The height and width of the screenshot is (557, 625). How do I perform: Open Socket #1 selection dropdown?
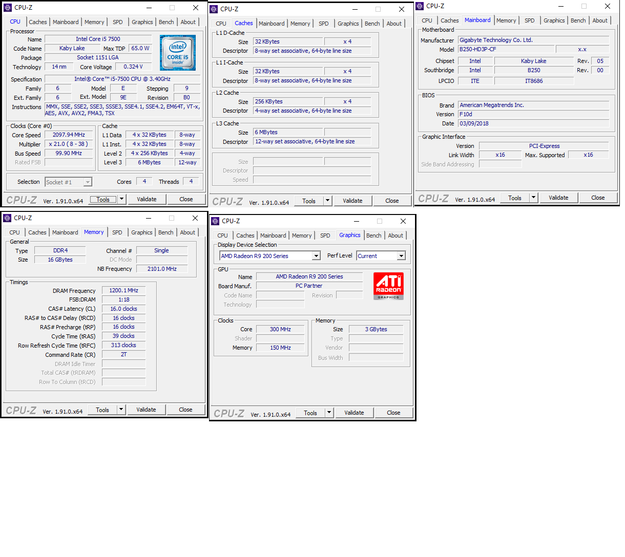pos(69,182)
